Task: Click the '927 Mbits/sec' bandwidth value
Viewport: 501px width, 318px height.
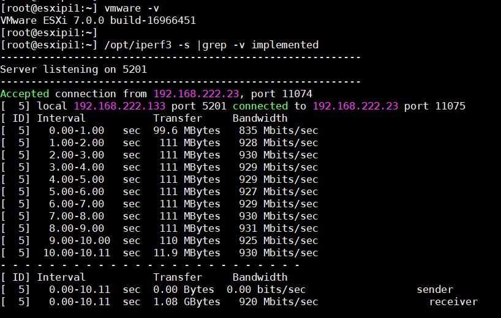Action: pyautogui.click(x=278, y=191)
